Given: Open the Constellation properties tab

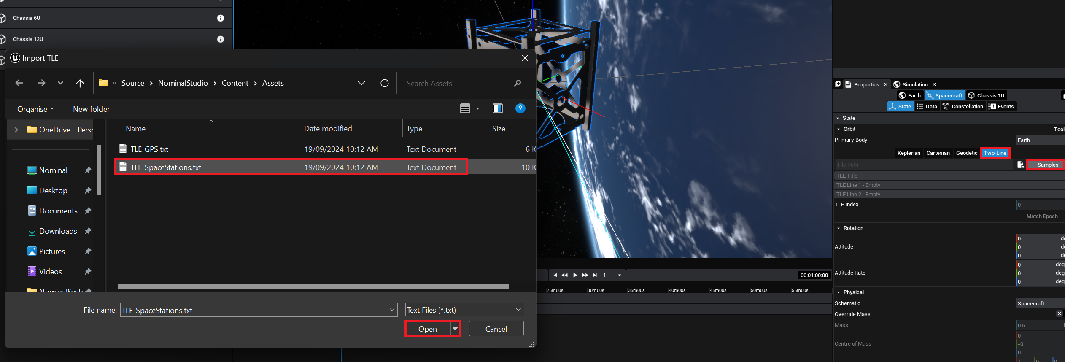Looking at the screenshot, I should [x=963, y=106].
